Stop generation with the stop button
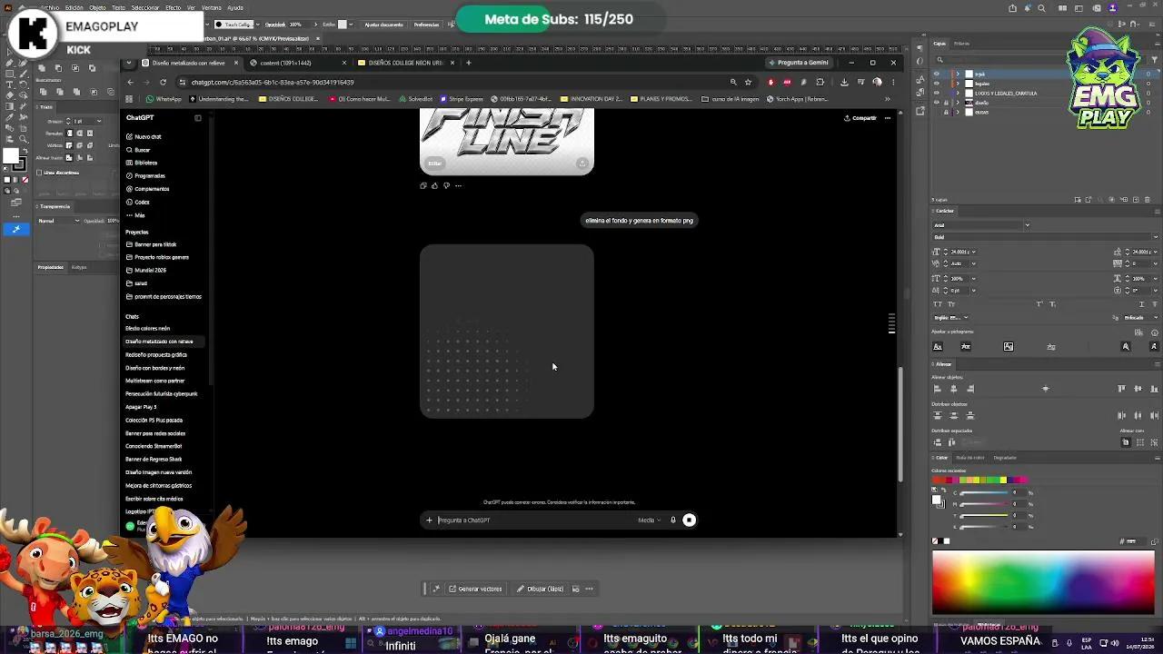 coord(690,520)
